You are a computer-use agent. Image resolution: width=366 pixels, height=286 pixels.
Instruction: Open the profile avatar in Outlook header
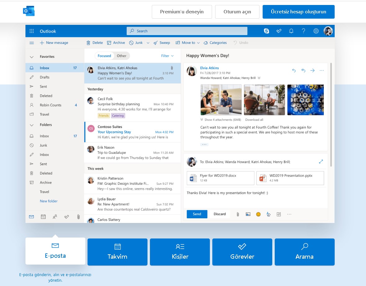[328, 31]
